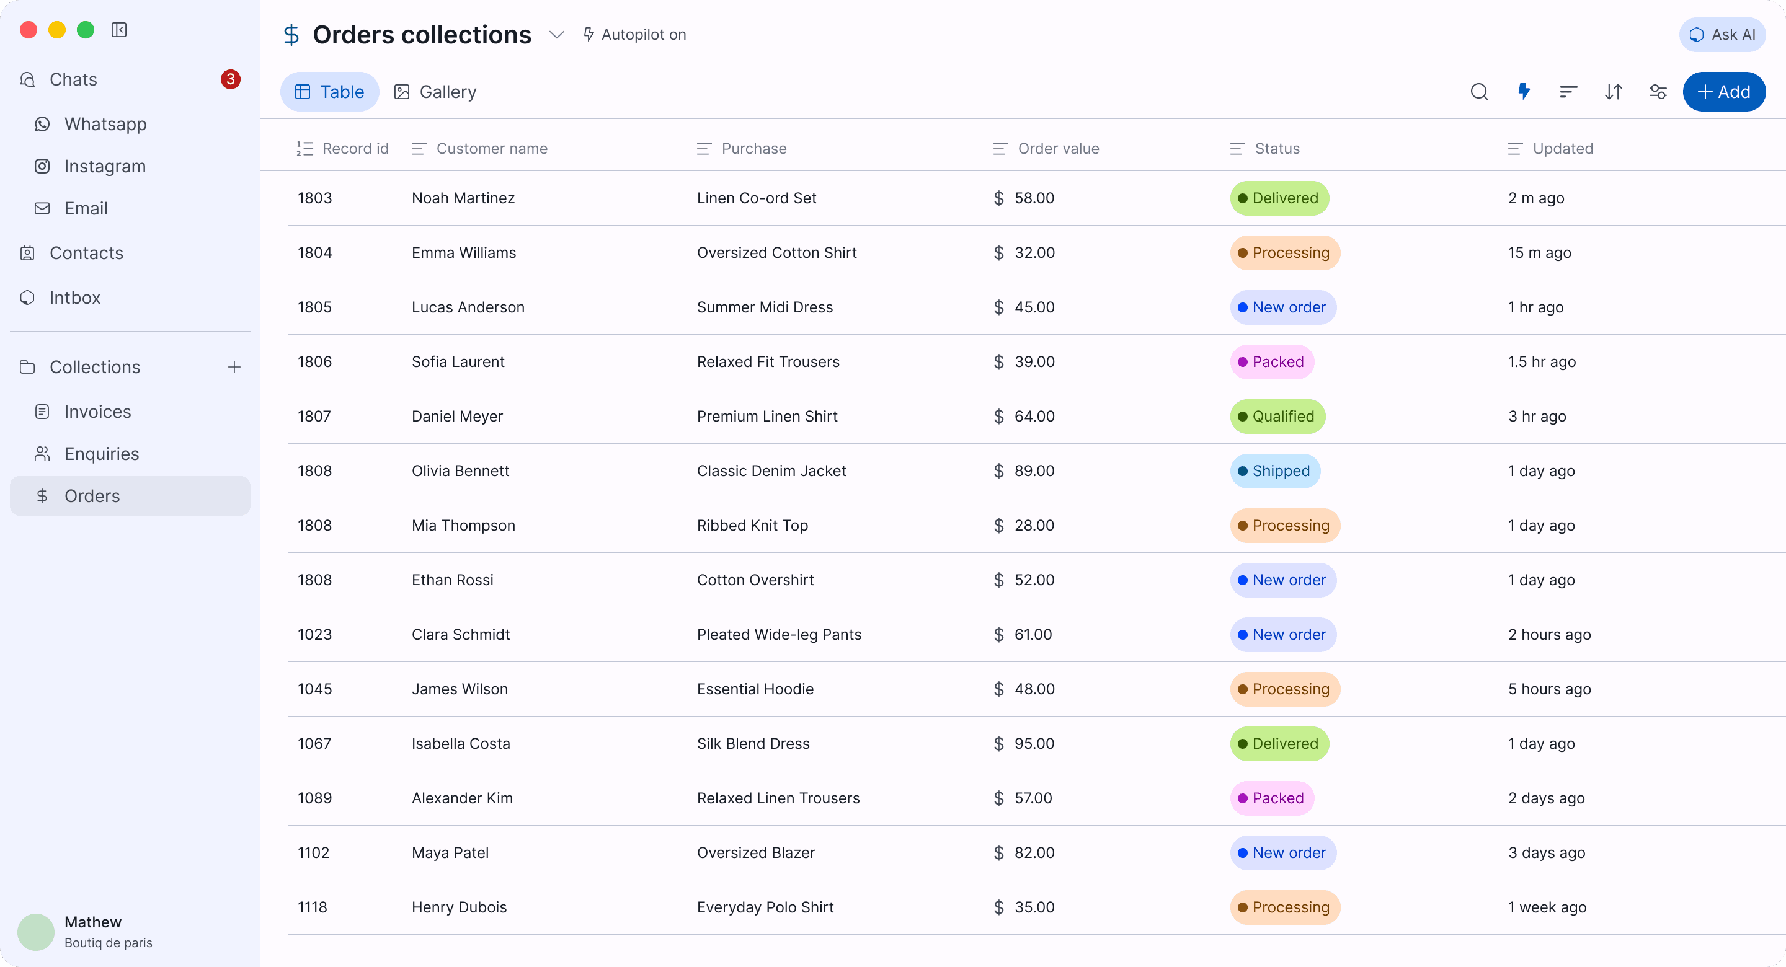This screenshot has width=1786, height=967.
Task: Click the Shipped status tag for Olivia Bennett
Action: (x=1275, y=471)
